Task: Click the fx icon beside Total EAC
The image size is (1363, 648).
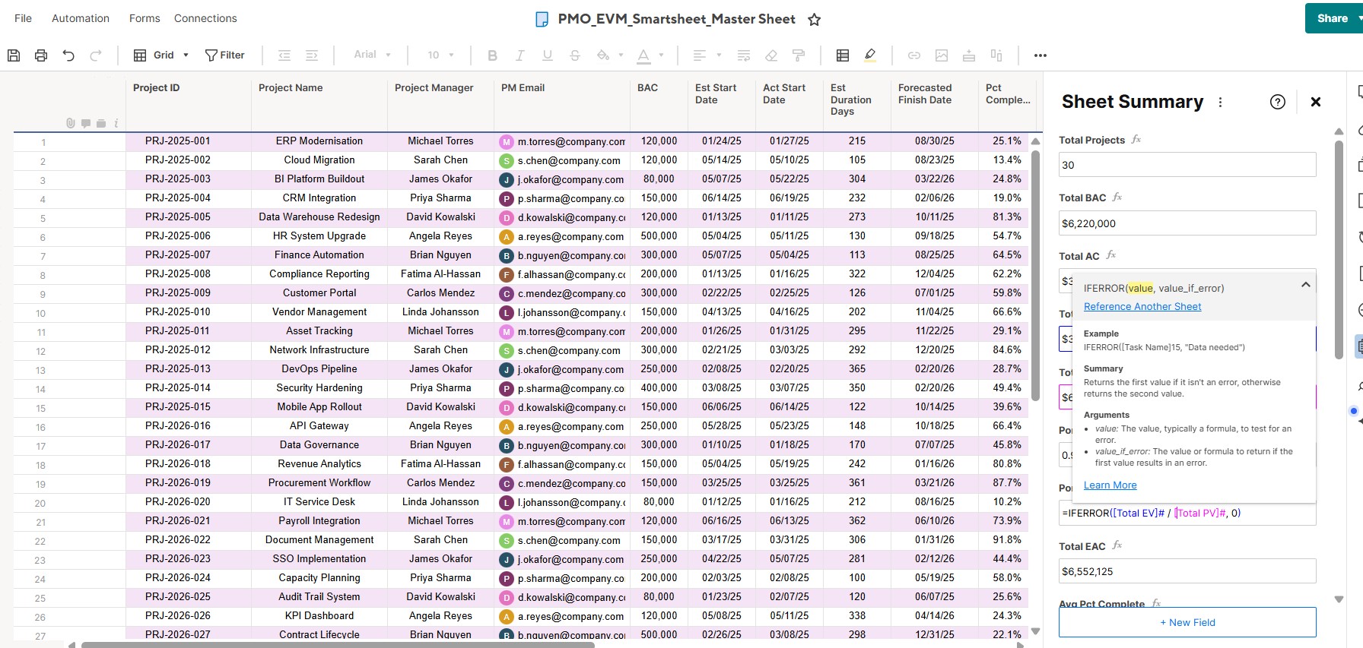Action: [1117, 545]
